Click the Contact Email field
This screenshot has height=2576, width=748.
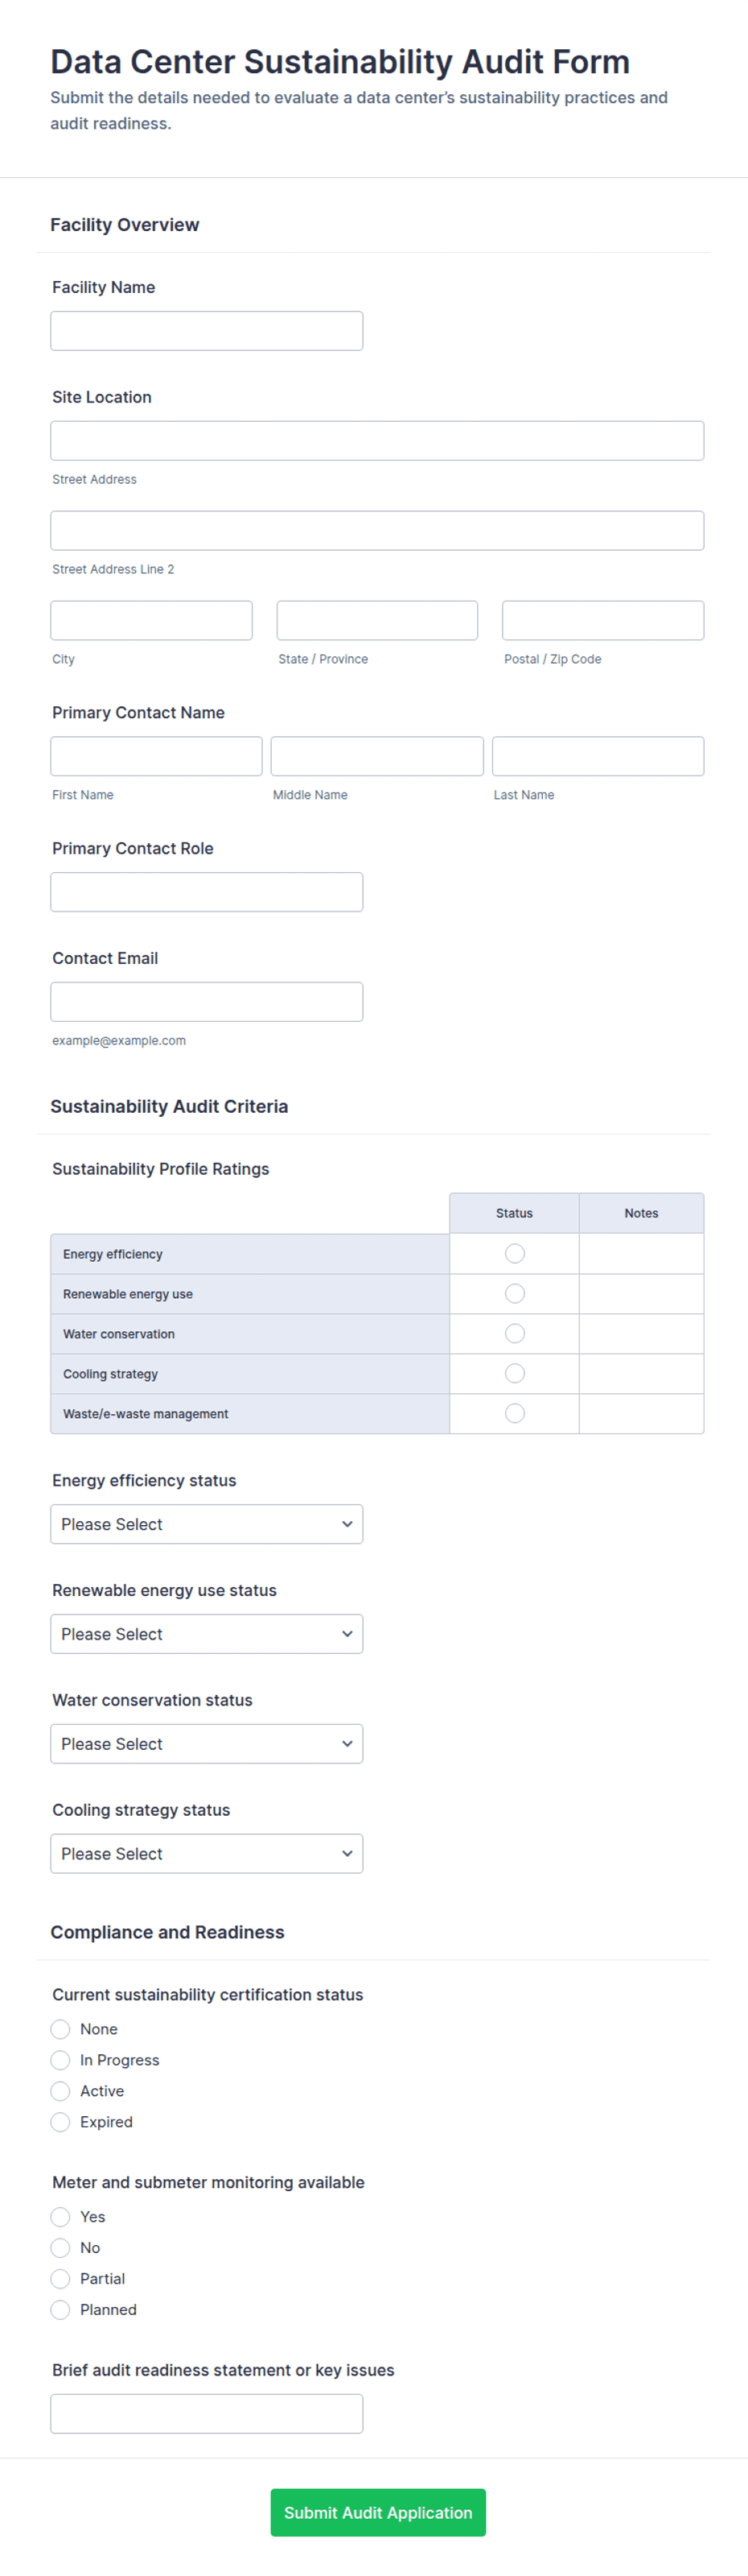pyautogui.click(x=207, y=1002)
